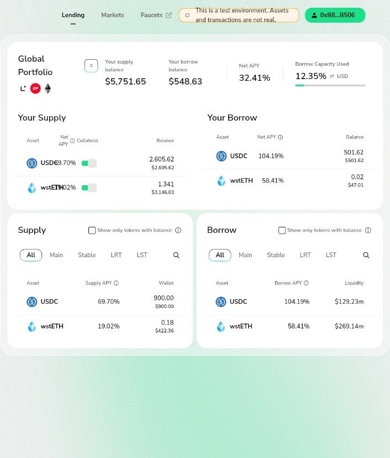Open the Markets tab

tap(113, 15)
